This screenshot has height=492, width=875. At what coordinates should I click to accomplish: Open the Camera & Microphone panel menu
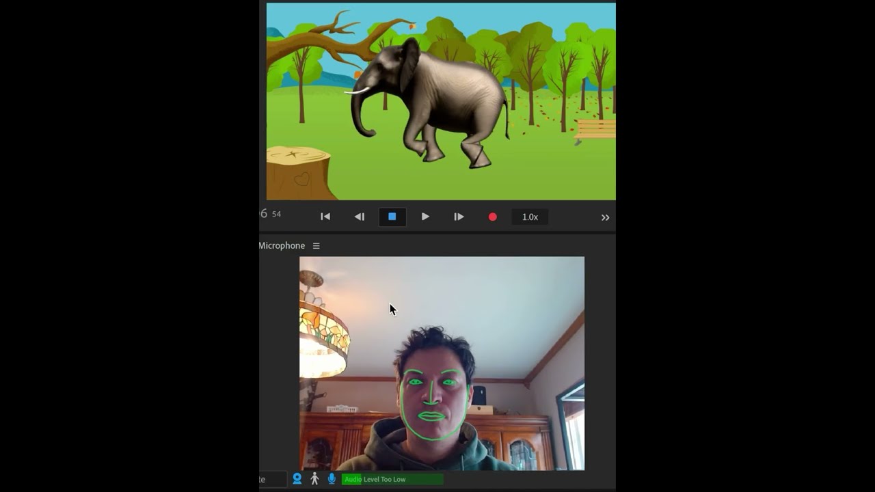[x=316, y=245]
